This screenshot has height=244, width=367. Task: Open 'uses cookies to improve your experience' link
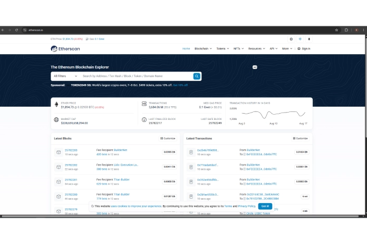tap(136, 206)
